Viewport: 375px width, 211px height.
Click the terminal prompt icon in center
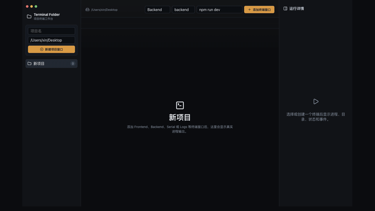pos(180,105)
